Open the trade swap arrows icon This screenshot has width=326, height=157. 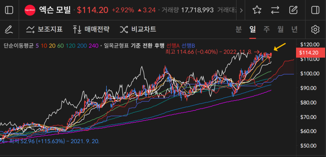coord(275,10)
